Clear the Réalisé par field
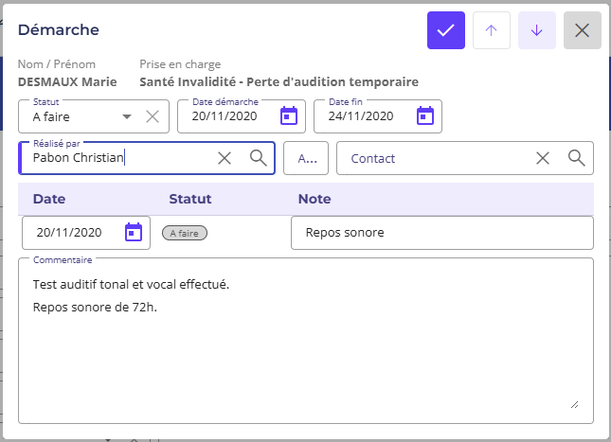Screen dimensions: 611x442 click(225, 158)
